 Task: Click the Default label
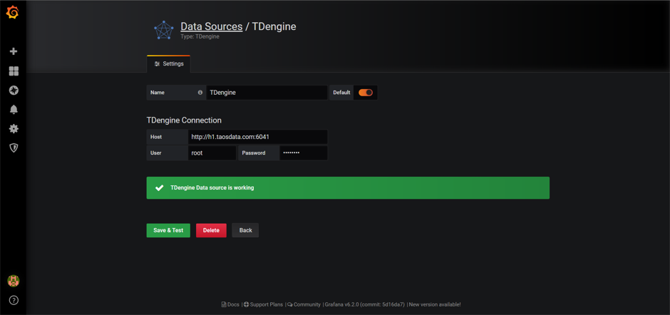[342, 93]
